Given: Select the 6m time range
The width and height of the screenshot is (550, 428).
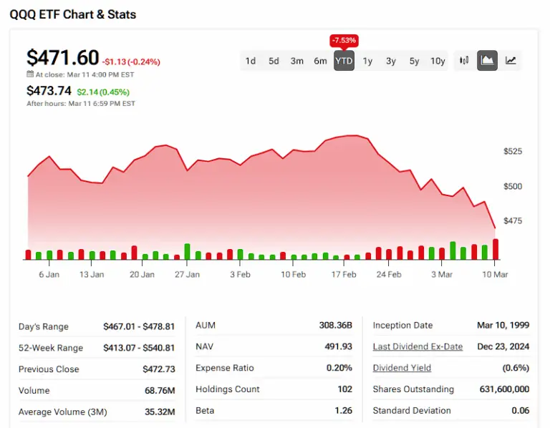Looking at the screenshot, I should (320, 61).
